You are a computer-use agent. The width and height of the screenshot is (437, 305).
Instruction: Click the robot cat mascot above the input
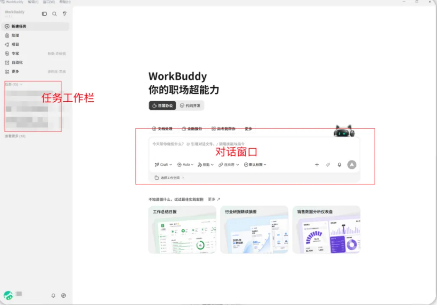click(x=344, y=131)
